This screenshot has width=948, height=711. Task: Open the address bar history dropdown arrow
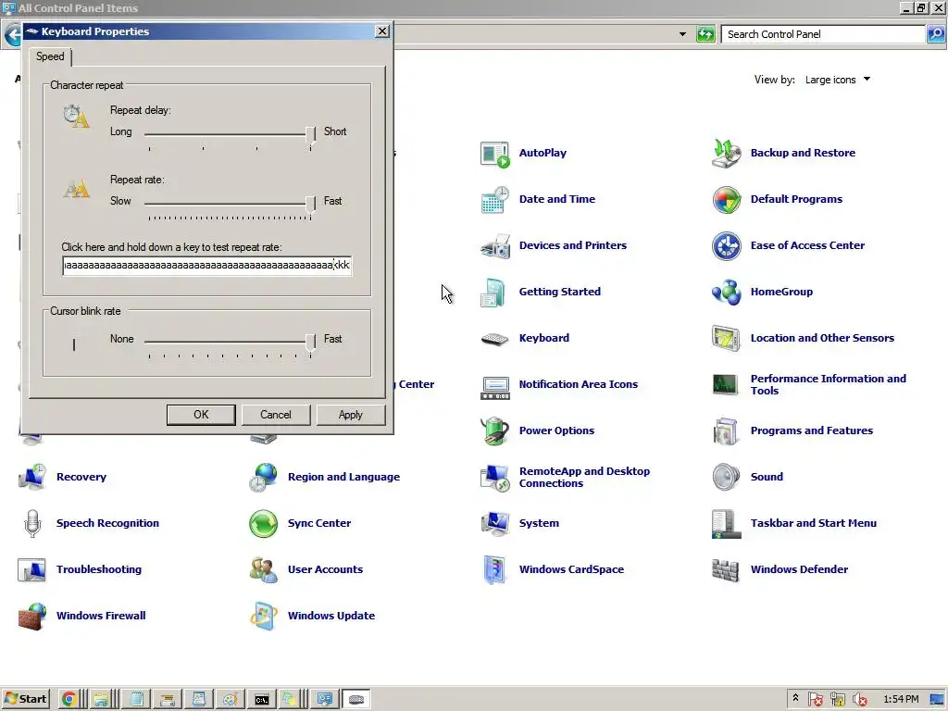click(x=682, y=34)
